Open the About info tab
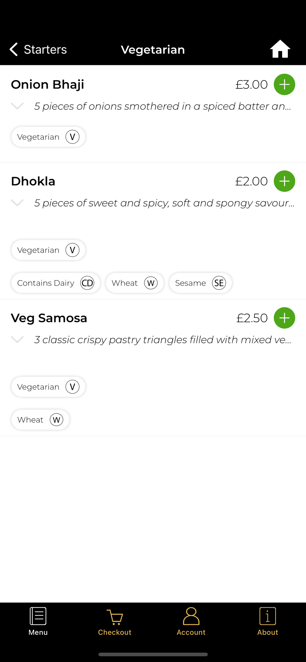This screenshot has height=662, width=306. pyautogui.click(x=268, y=621)
